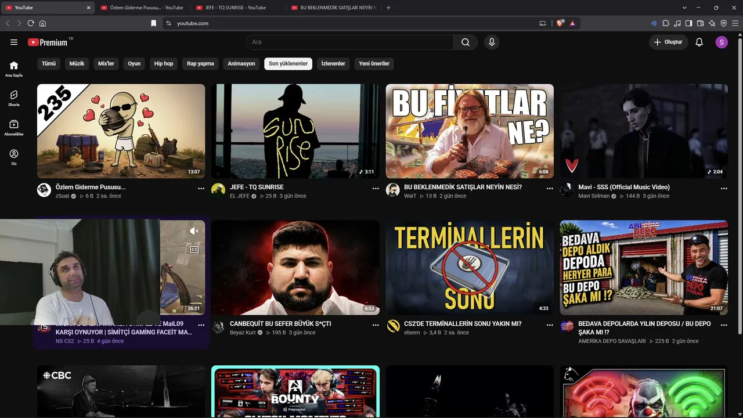Image resolution: width=743 pixels, height=418 pixels.
Task: Open the notifications bell
Action: tap(699, 42)
